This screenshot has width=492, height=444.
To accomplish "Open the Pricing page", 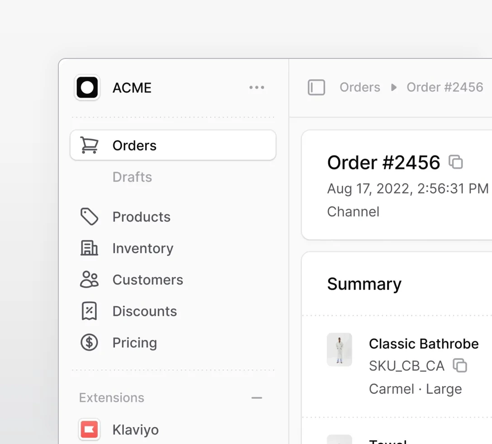I will (x=135, y=343).
